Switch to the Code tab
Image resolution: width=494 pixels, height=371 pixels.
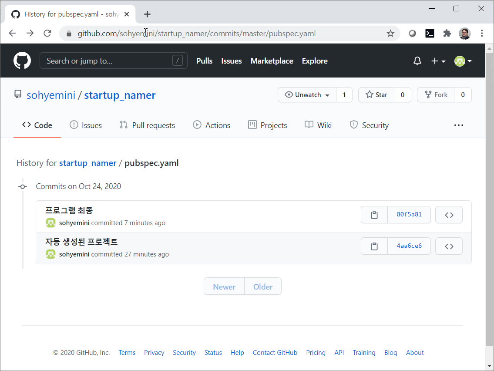(x=37, y=125)
